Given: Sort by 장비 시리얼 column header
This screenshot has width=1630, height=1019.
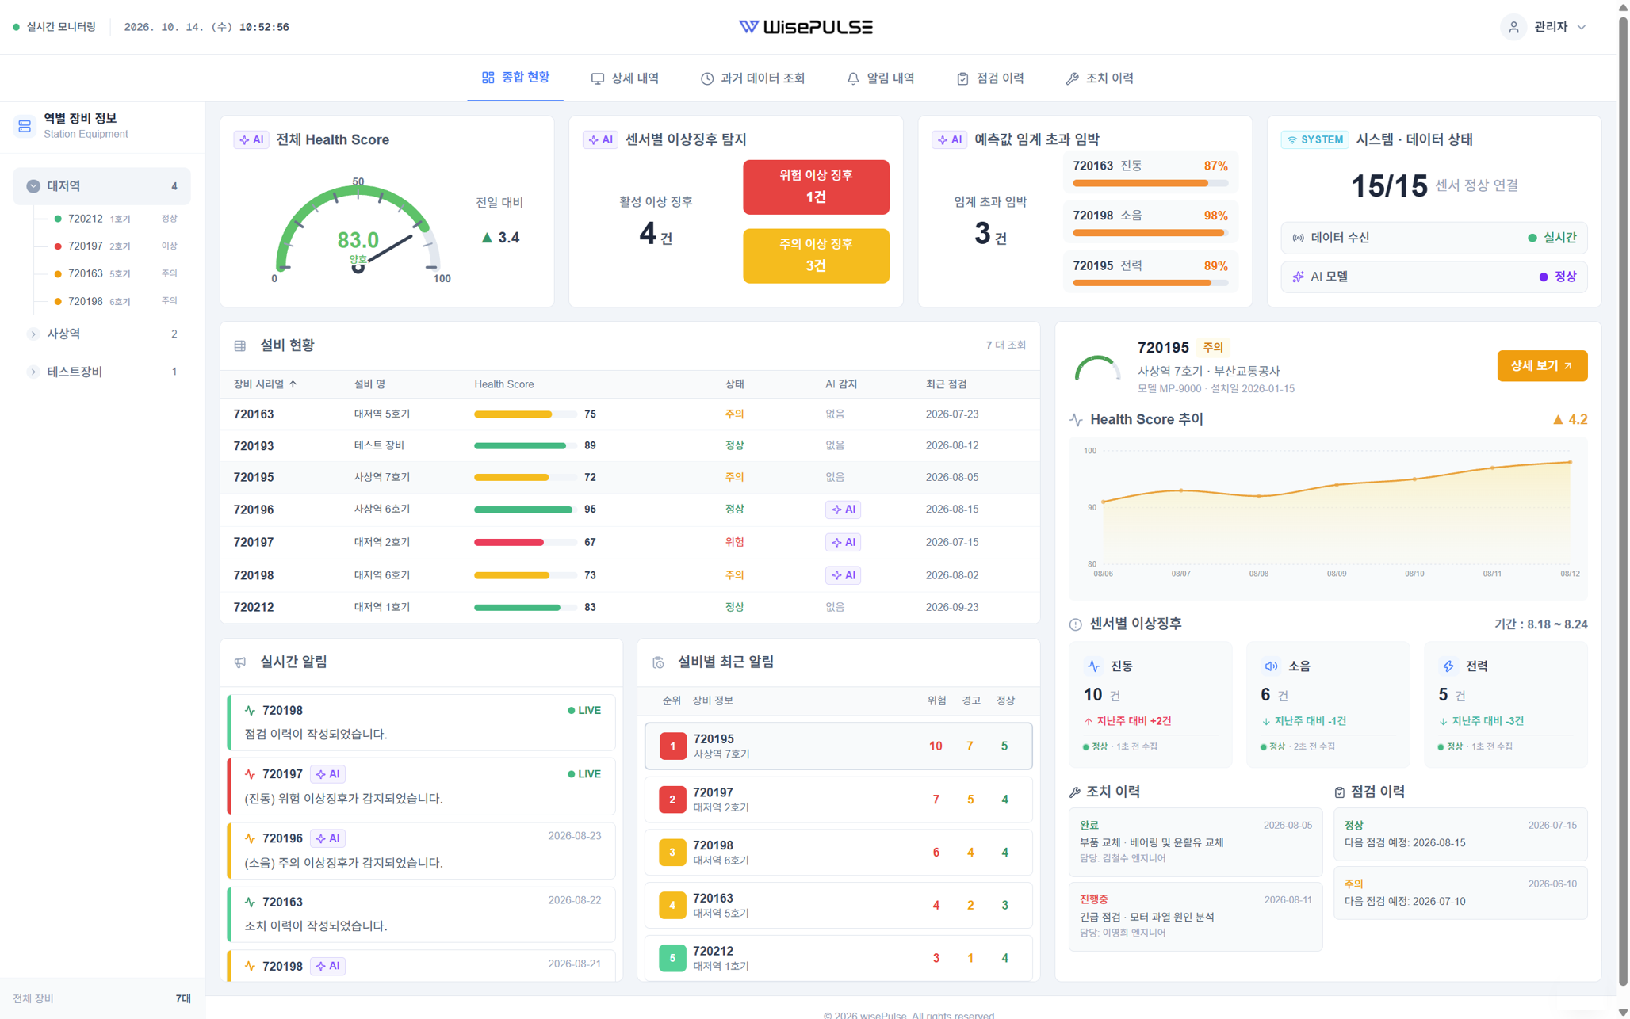Looking at the screenshot, I should tap(265, 384).
